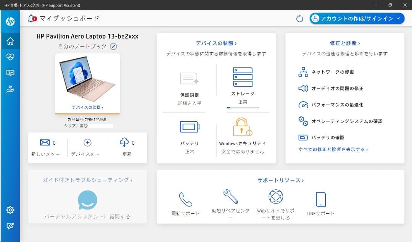Open the sidebar settings gear
Image resolution: width=412 pixels, height=242 pixels.
tap(10, 210)
